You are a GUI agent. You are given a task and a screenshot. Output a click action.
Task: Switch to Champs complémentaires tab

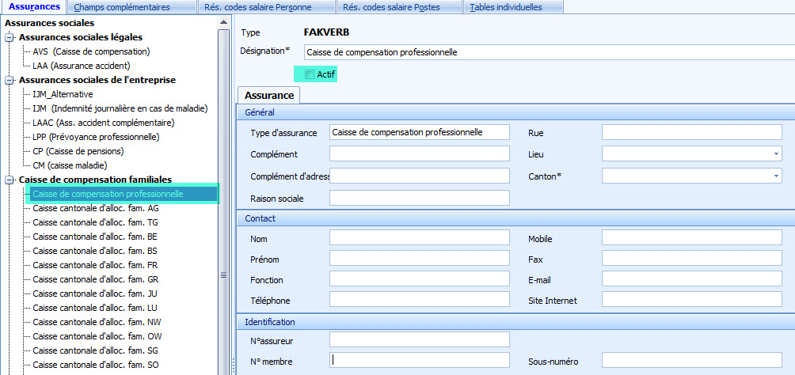click(132, 7)
